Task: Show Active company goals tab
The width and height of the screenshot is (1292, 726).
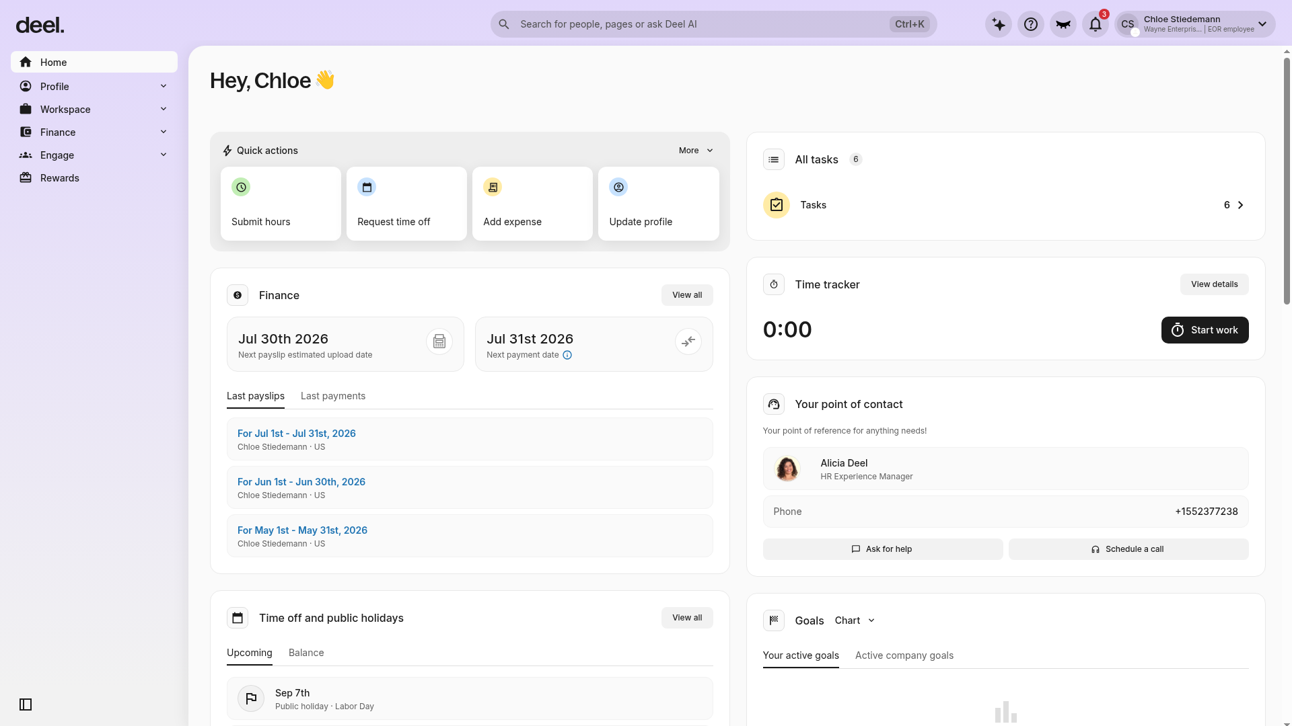Action: click(904, 655)
